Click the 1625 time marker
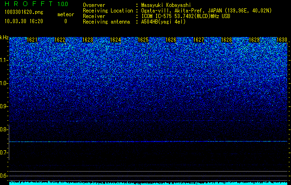The width and height of the screenshot is (291, 185). click(143, 40)
